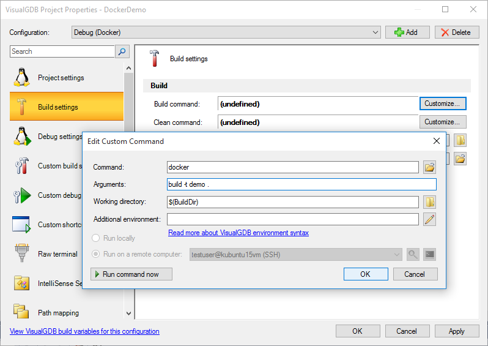Browse for command using folder icon
This screenshot has width=488, height=346.
coord(429,167)
